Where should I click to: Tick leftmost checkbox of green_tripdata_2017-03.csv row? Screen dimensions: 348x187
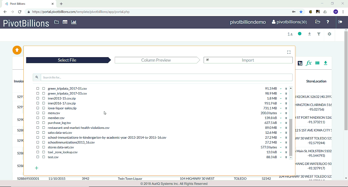coord(38,94)
